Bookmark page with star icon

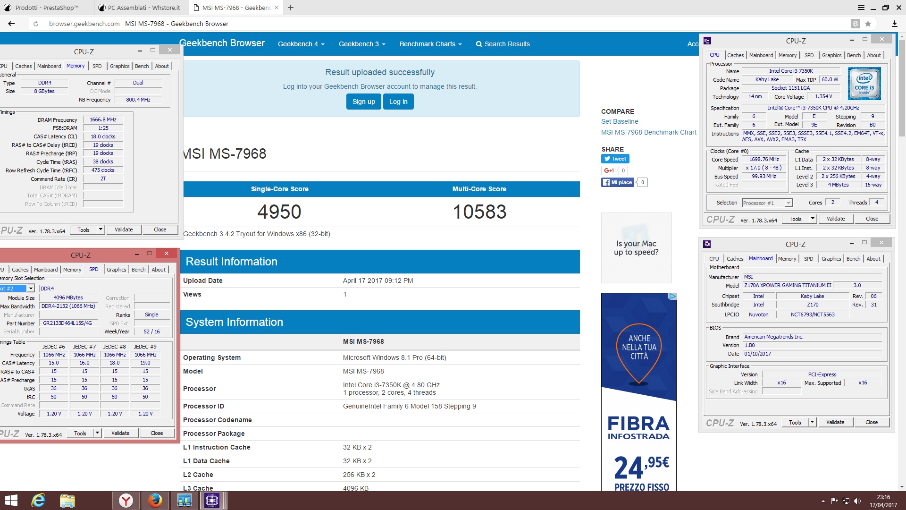[868, 24]
